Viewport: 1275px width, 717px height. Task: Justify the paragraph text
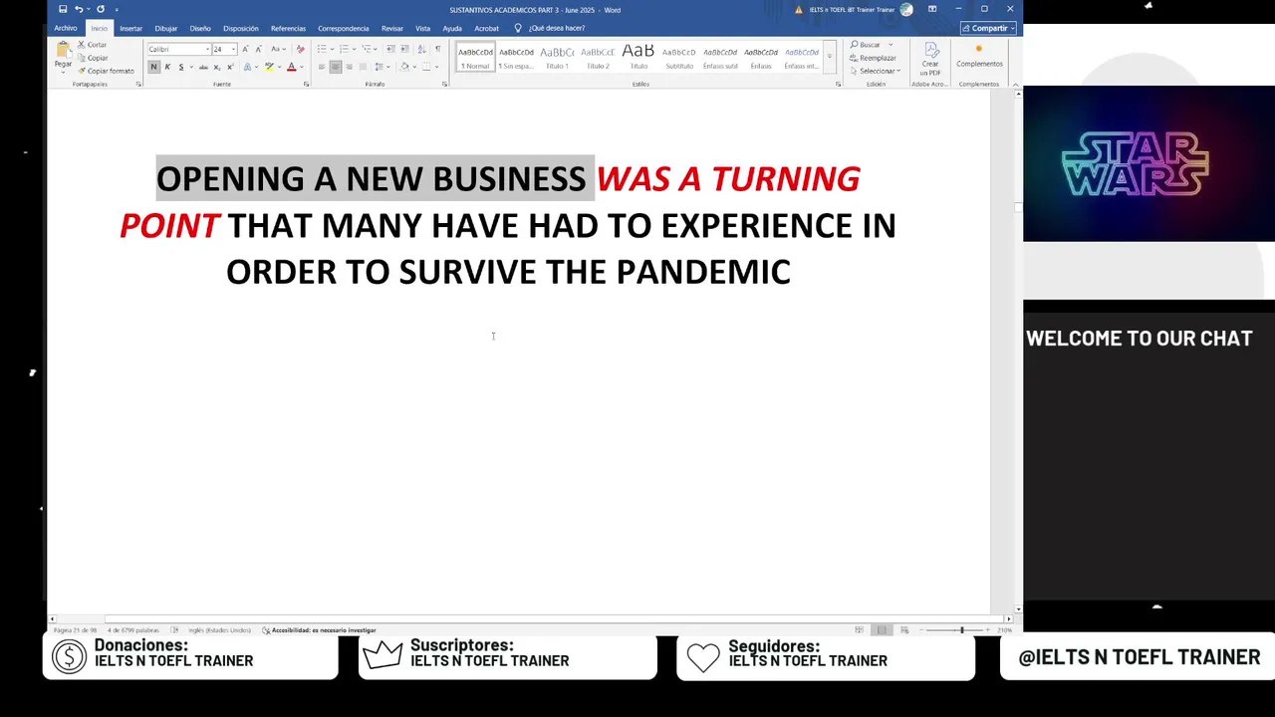tap(363, 67)
